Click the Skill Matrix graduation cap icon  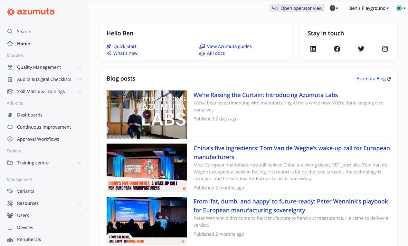(x=10, y=92)
